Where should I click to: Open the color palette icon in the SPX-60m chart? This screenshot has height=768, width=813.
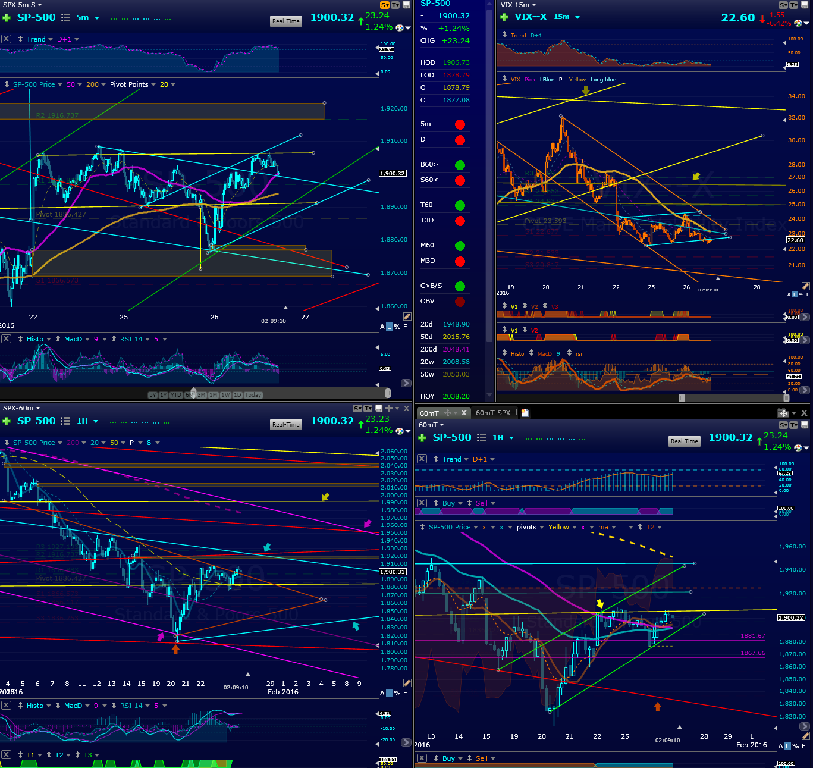click(400, 431)
